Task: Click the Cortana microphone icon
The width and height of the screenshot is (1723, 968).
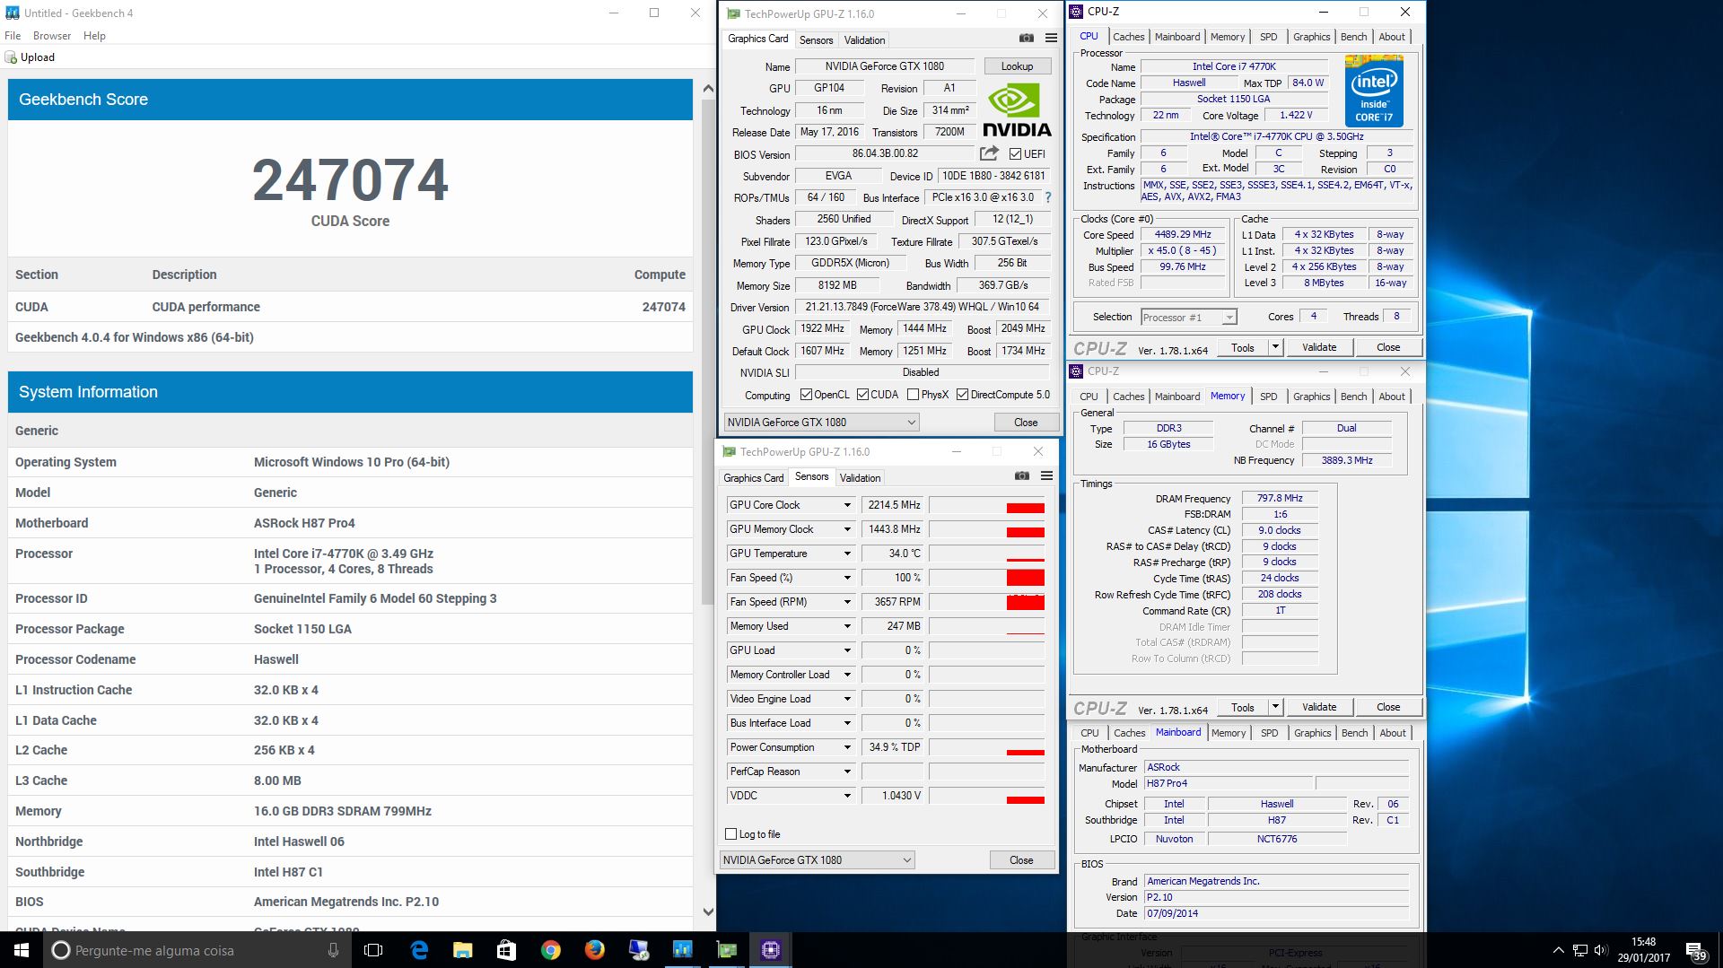Action: coord(333,950)
